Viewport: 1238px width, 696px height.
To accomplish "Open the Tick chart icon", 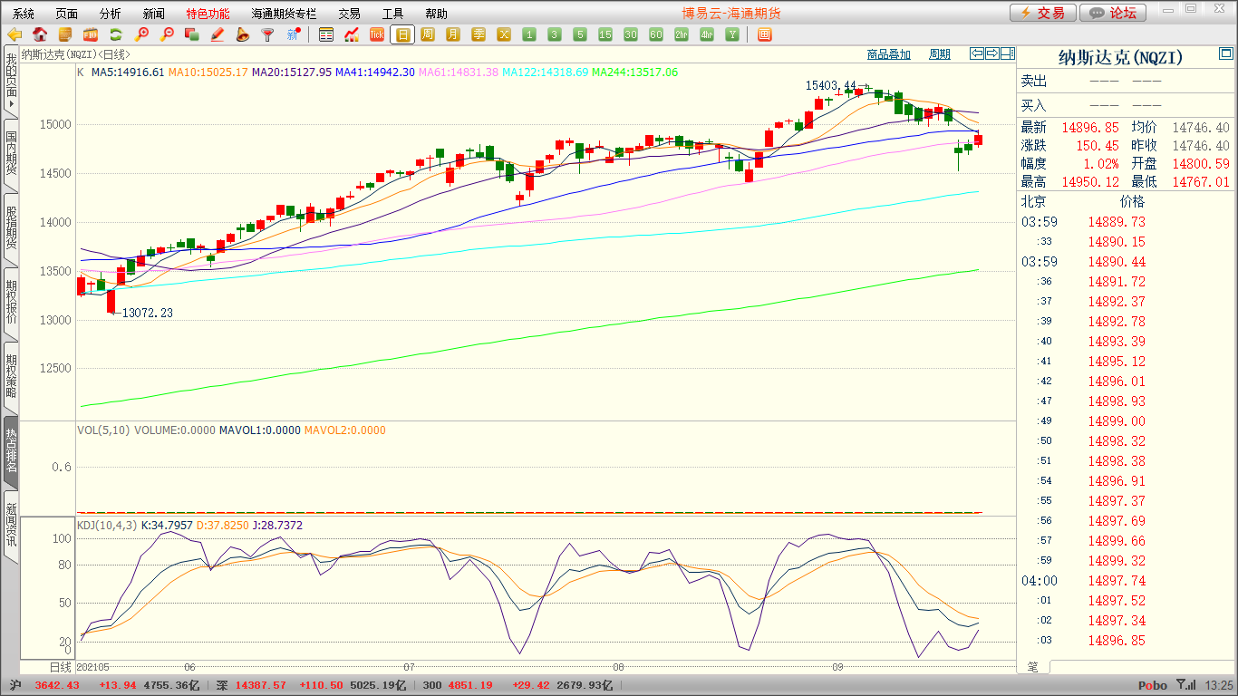I will coord(377,34).
